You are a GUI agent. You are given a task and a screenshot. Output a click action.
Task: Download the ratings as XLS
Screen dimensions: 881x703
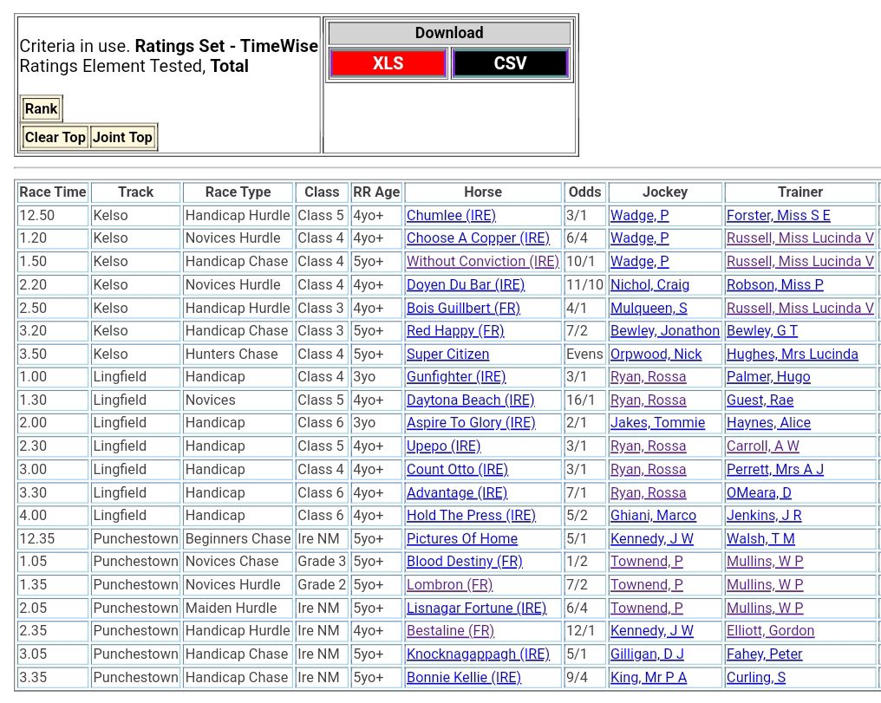[388, 63]
